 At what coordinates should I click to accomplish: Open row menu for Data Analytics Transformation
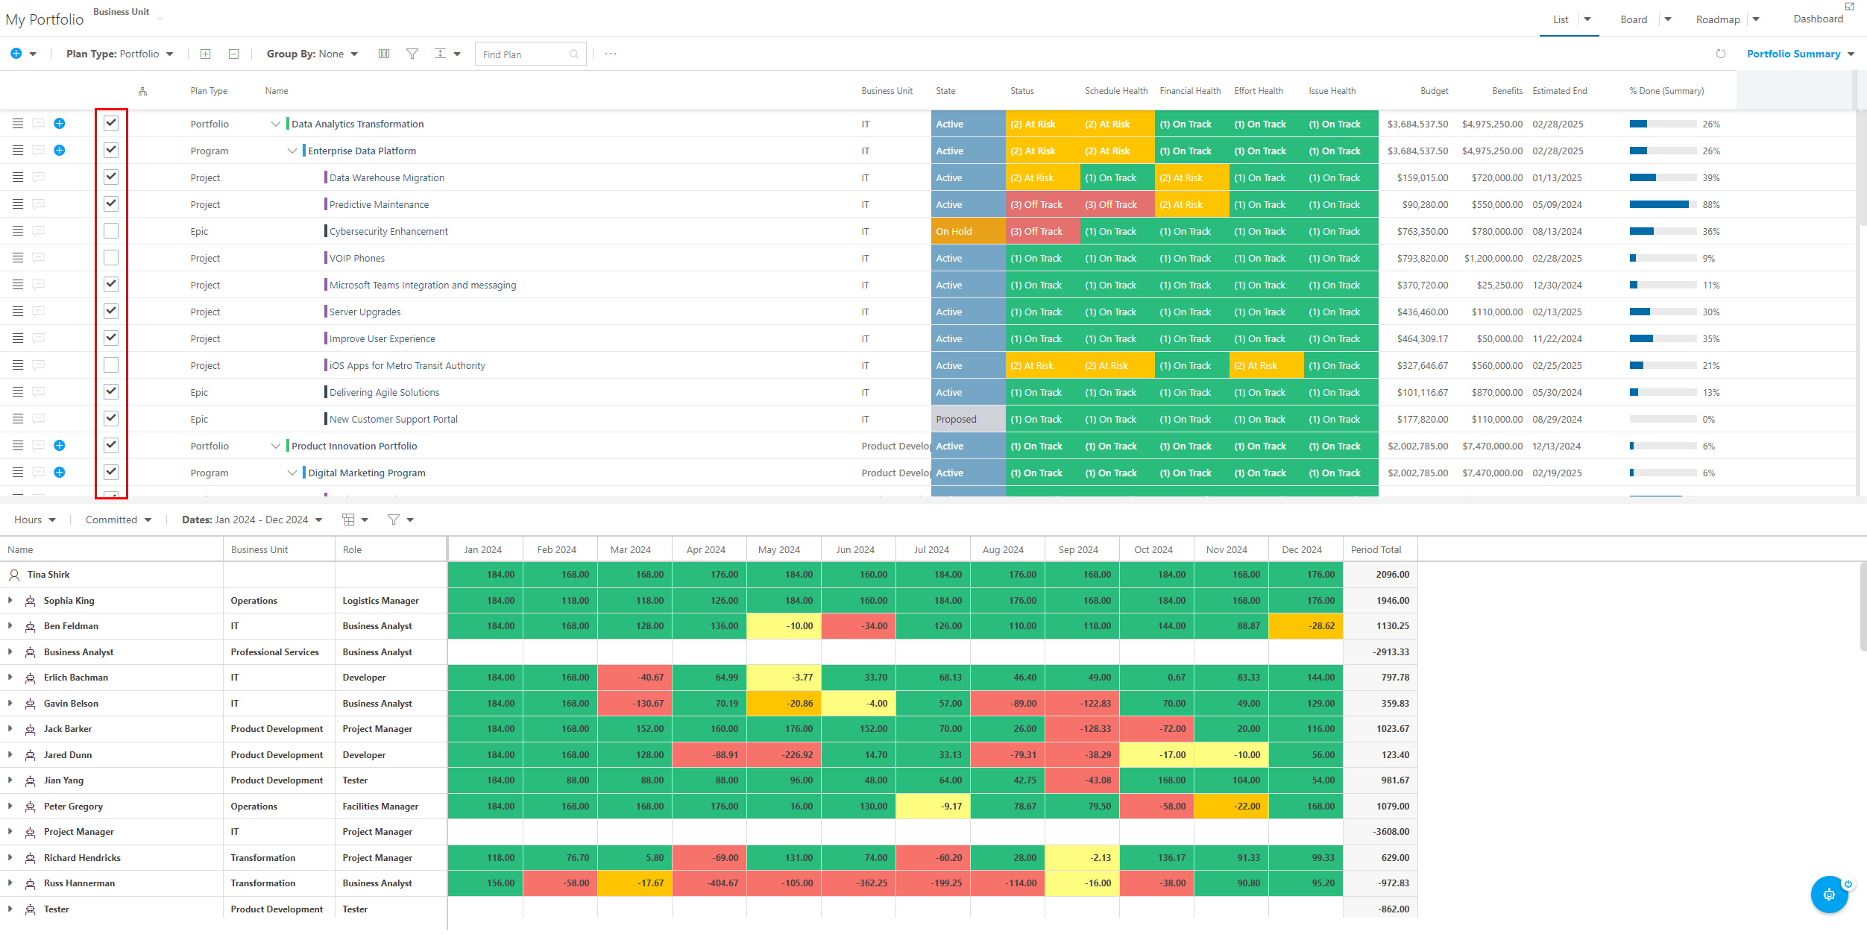tap(18, 124)
